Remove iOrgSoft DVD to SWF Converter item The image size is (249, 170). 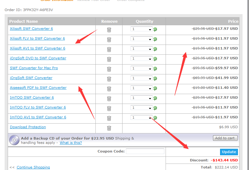[109, 59]
